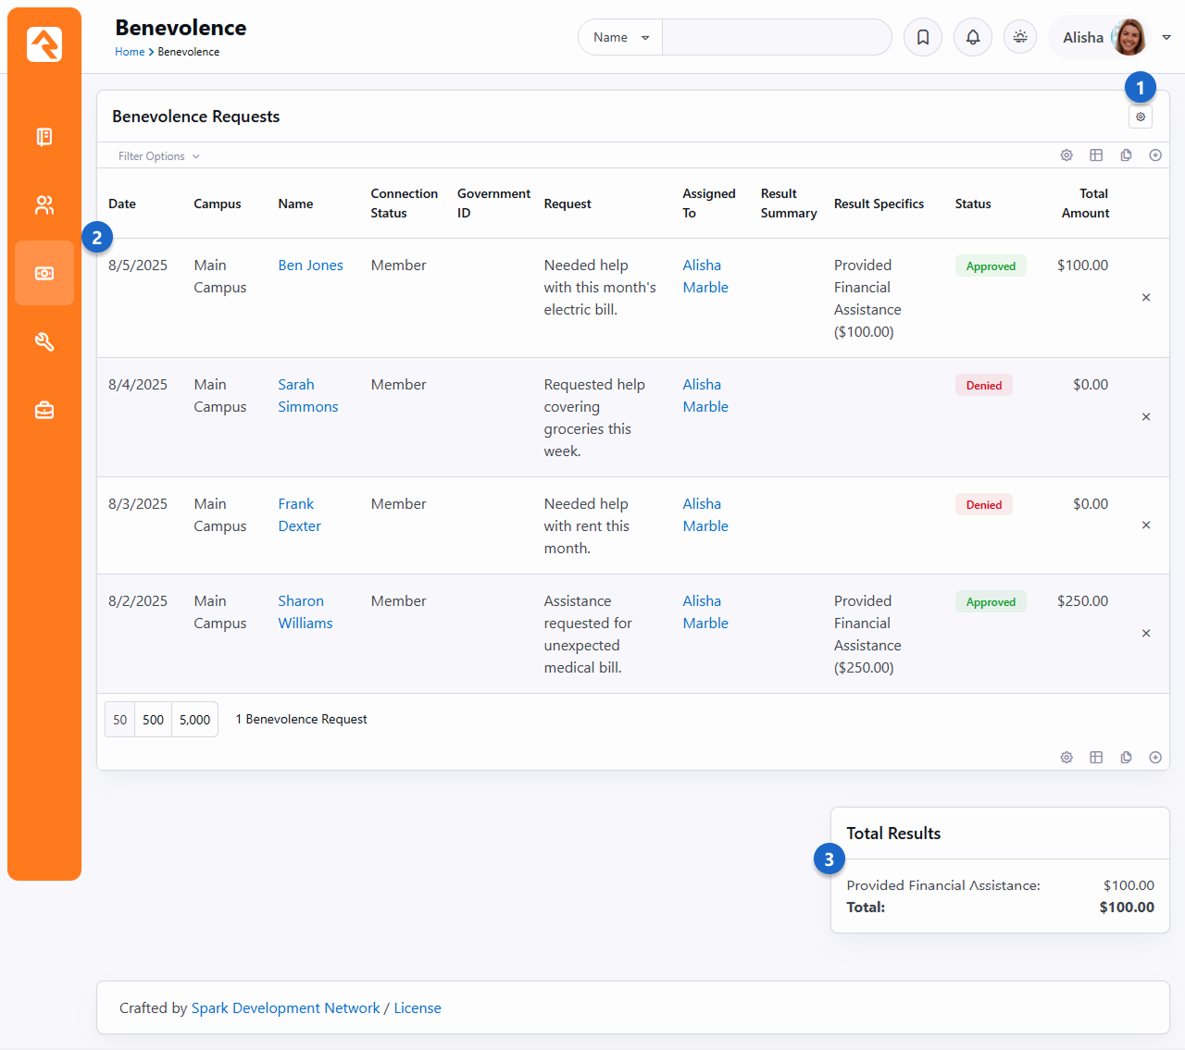
Task: Click the block settings gear in the Benevolence Requests header
Action: click(x=1141, y=117)
